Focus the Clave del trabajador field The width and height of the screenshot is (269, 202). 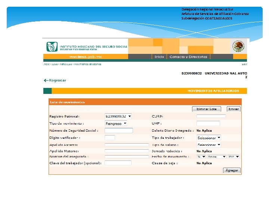(x=118, y=163)
